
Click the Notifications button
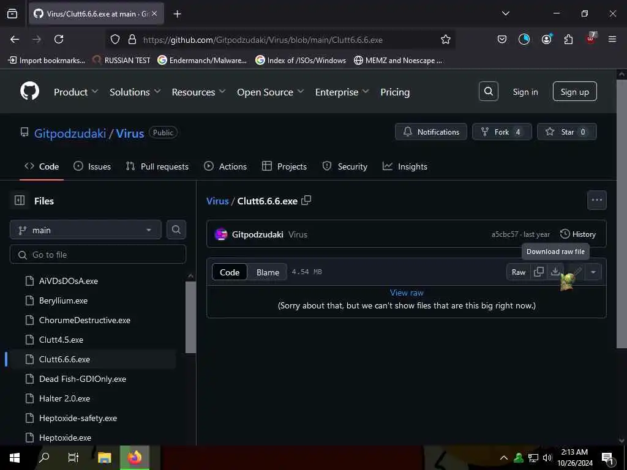tap(430, 132)
